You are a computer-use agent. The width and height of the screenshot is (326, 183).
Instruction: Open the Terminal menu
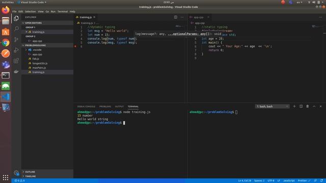coord(63,12)
